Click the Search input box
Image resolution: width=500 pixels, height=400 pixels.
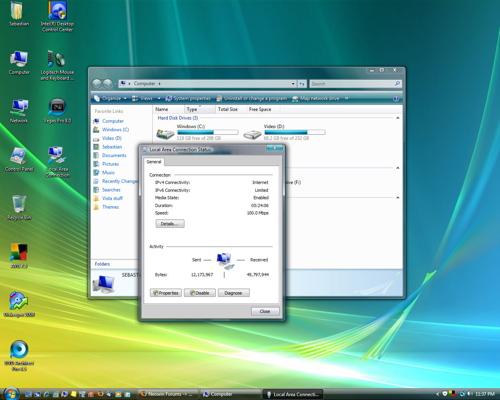pyautogui.click(x=352, y=84)
